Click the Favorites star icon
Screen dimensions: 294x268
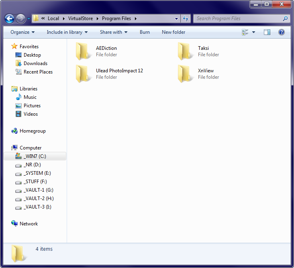pos(14,46)
